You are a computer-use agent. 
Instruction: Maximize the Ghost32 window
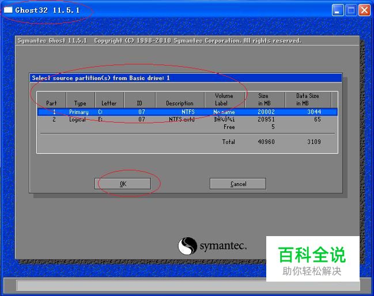(351, 10)
